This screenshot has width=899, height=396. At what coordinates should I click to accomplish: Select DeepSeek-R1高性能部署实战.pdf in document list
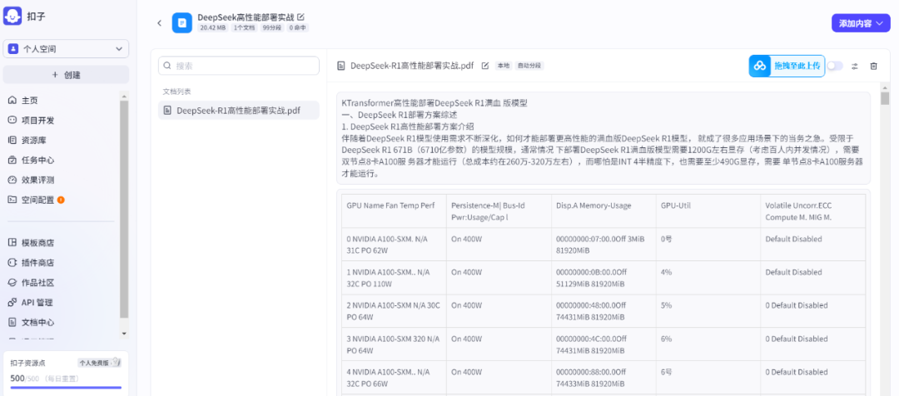(x=239, y=110)
